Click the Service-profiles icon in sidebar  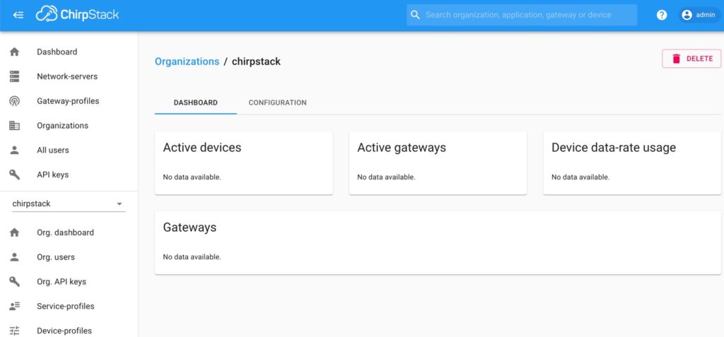coord(14,306)
